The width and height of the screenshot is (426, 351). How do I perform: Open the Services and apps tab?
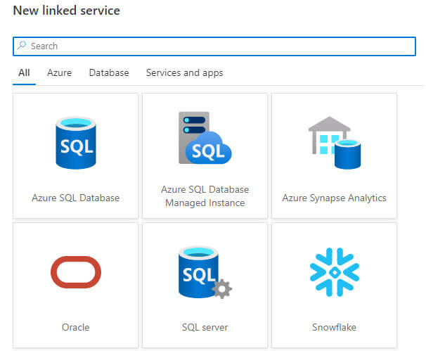click(x=184, y=72)
